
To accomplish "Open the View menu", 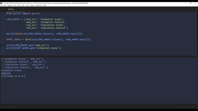I will point(19,6).
